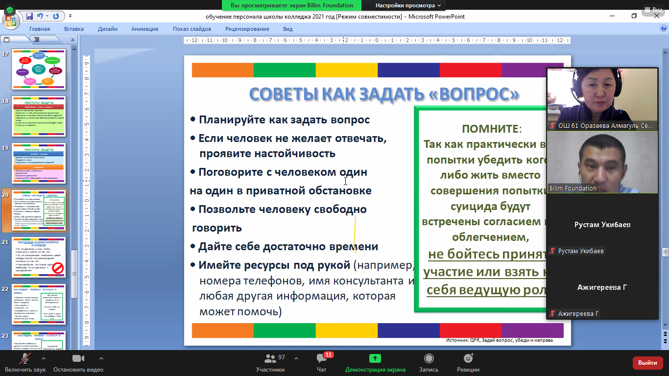The image size is (669, 376).
Task: Expand audio options arrow next to microphone
Action: pos(44,358)
